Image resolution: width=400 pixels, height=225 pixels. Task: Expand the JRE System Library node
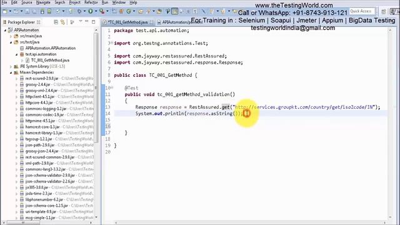click(x=11, y=67)
